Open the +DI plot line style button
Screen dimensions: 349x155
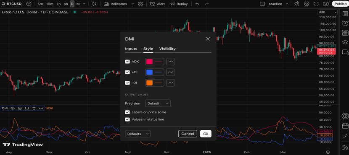tap(170, 72)
